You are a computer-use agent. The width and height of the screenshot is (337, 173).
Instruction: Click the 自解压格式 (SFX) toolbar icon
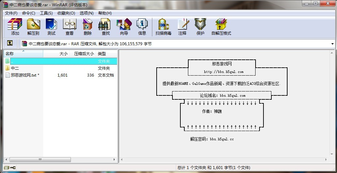[221, 24]
